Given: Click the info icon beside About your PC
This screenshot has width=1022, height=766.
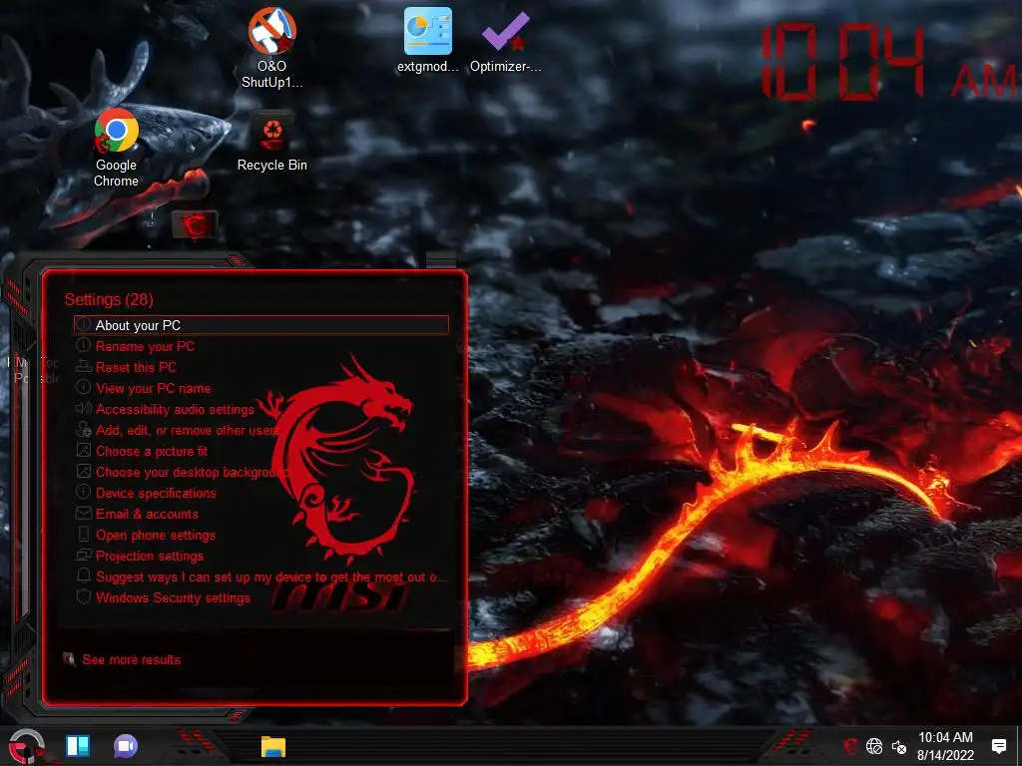Looking at the screenshot, I should point(84,324).
